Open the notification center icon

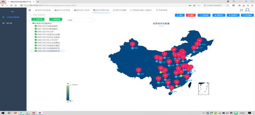tap(250, 113)
